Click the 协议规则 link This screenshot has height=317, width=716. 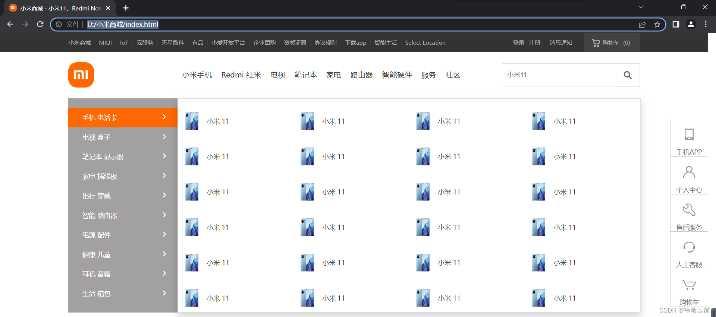pyautogui.click(x=326, y=43)
